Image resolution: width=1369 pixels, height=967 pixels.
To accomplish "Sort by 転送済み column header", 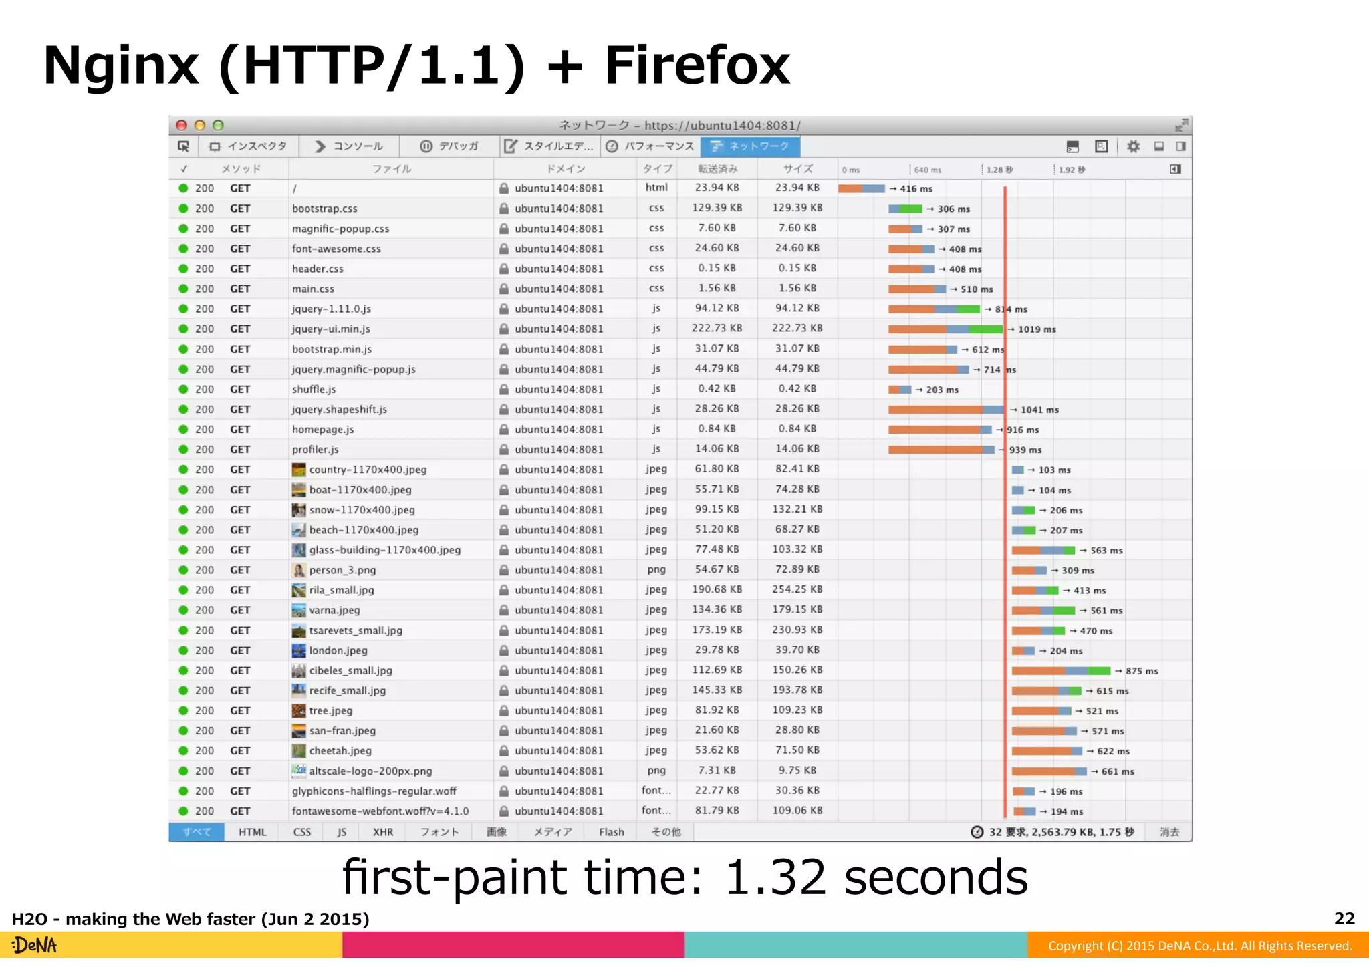I will (x=717, y=169).
